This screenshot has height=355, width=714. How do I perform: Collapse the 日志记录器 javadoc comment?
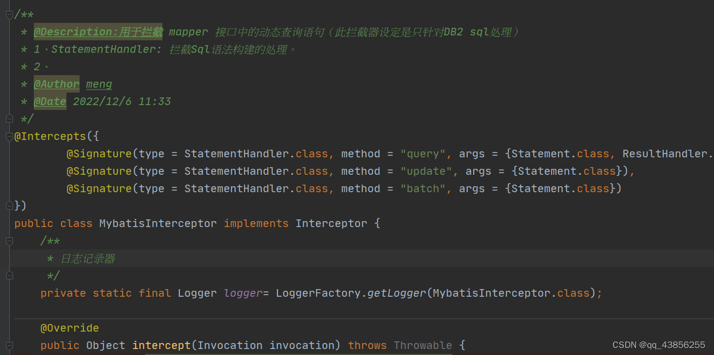pyautogui.click(x=9, y=241)
